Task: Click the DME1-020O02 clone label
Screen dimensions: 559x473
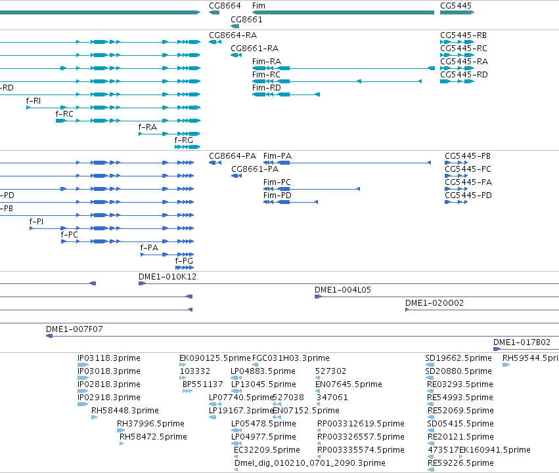Action: click(434, 303)
